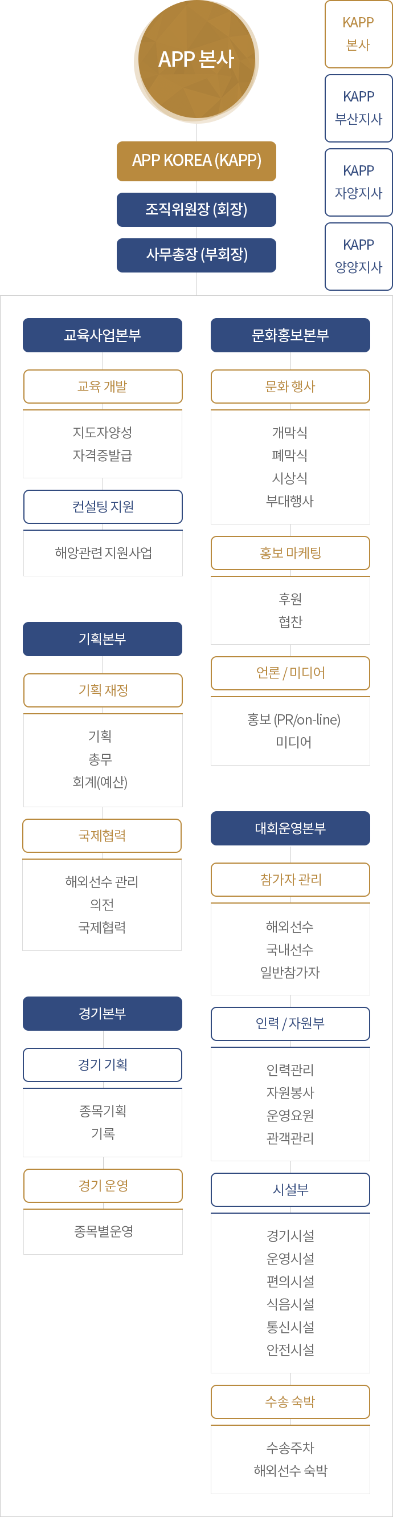This screenshot has height=1517, width=393.
Task: Open the KAPP 양양지사 card
Action: pos(358,256)
